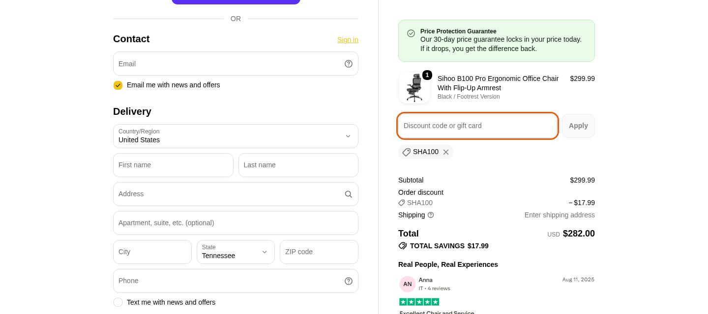Click the Total Savings tag icon
This screenshot has width=708, height=314.
(x=403, y=246)
